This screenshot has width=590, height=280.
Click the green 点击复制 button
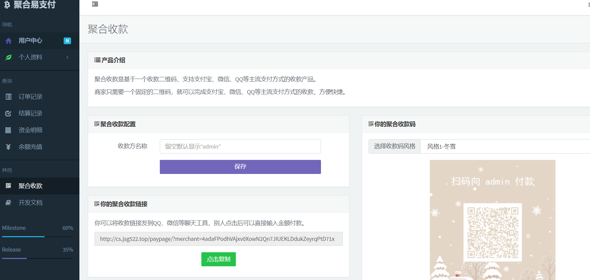click(x=218, y=259)
